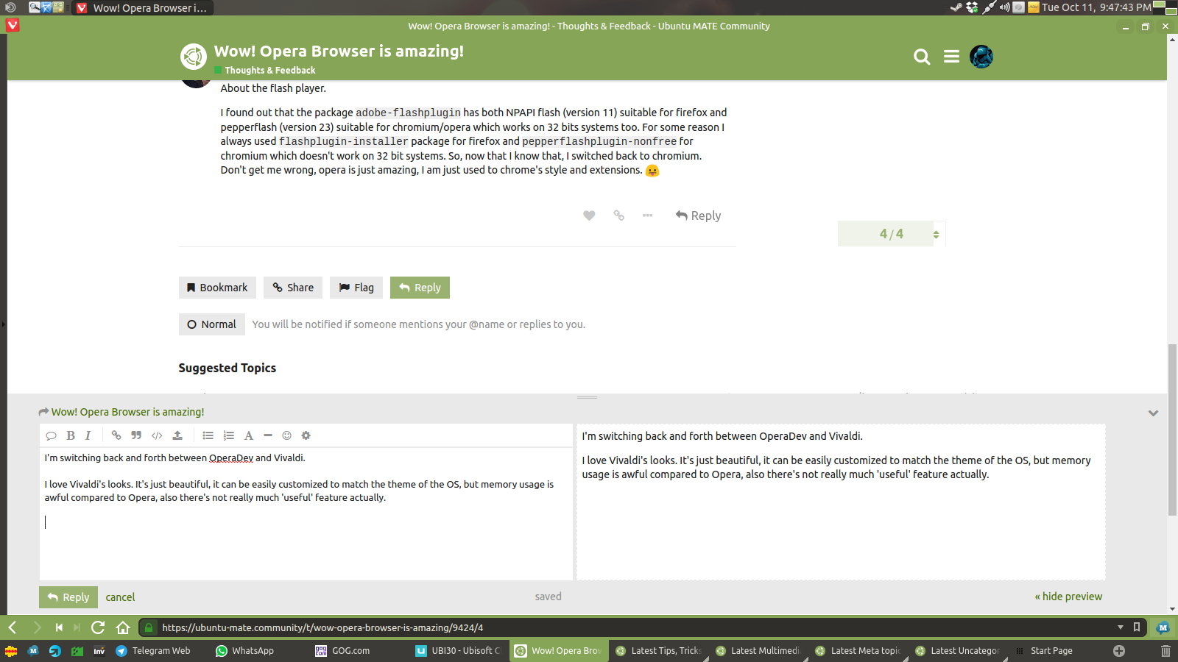Open the closed tabs trash icon

pyautogui.click(x=1165, y=651)
